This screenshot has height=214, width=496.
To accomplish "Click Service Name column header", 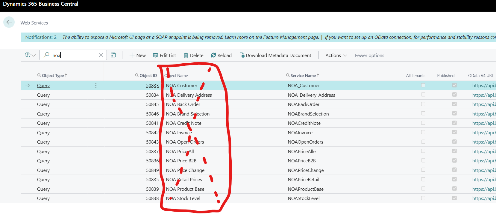I will pyautogui.click(x=303, y=76).
